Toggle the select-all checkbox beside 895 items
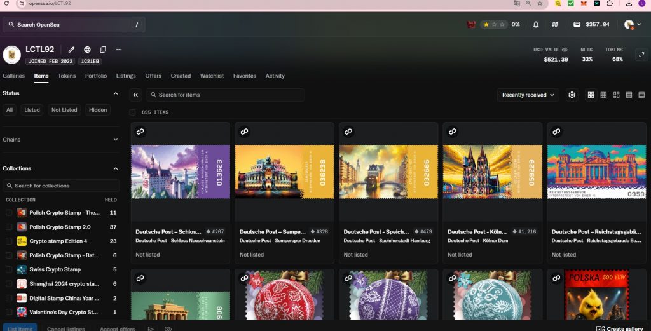Viewport: 651px width, 331px height. (x=133, y=112)
